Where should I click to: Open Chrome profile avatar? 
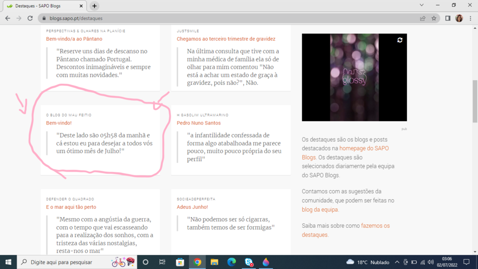459,18
